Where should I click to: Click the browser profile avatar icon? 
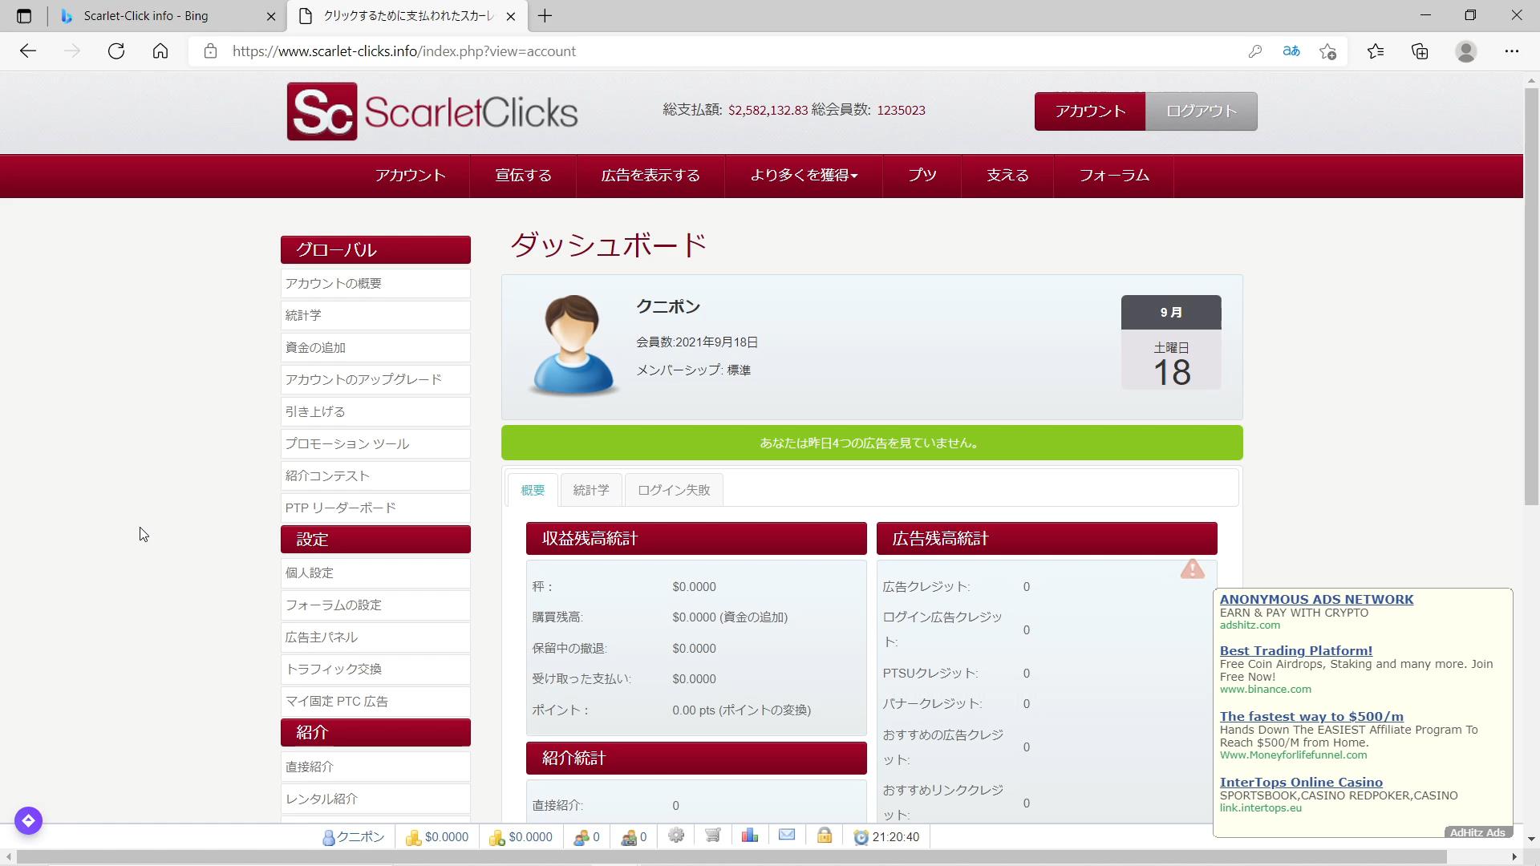click(x=1466, y=51)
